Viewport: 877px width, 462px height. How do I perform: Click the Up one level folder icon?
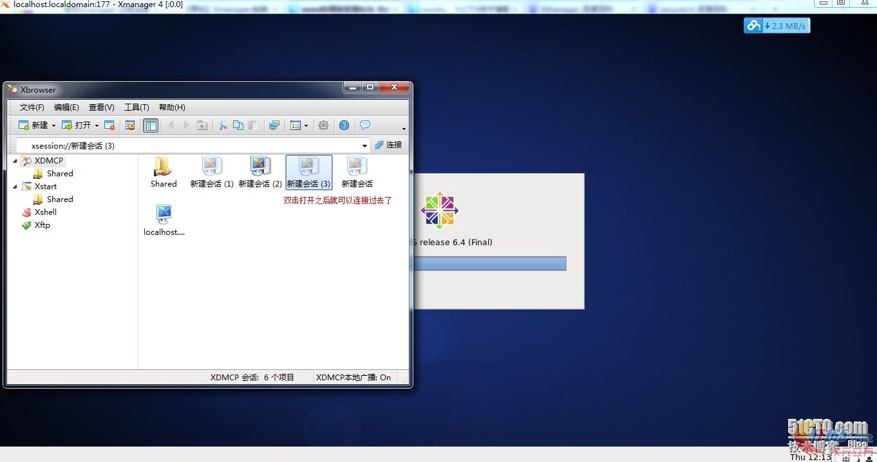(x=202, y=125)
